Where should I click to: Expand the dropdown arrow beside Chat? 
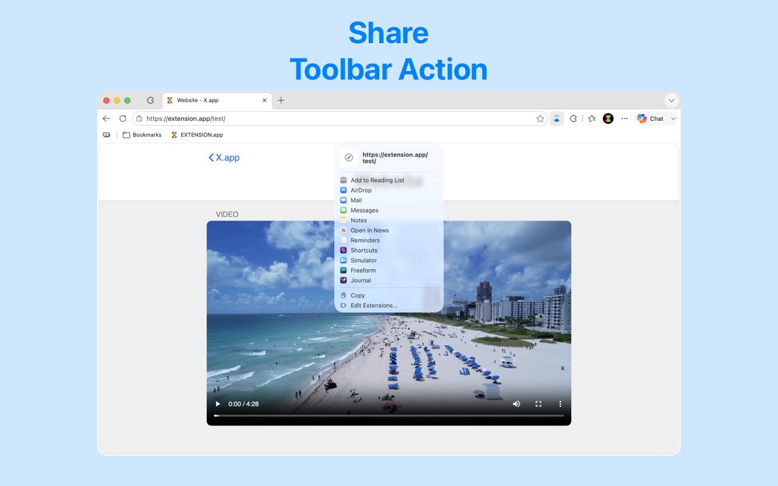(673, 118)
